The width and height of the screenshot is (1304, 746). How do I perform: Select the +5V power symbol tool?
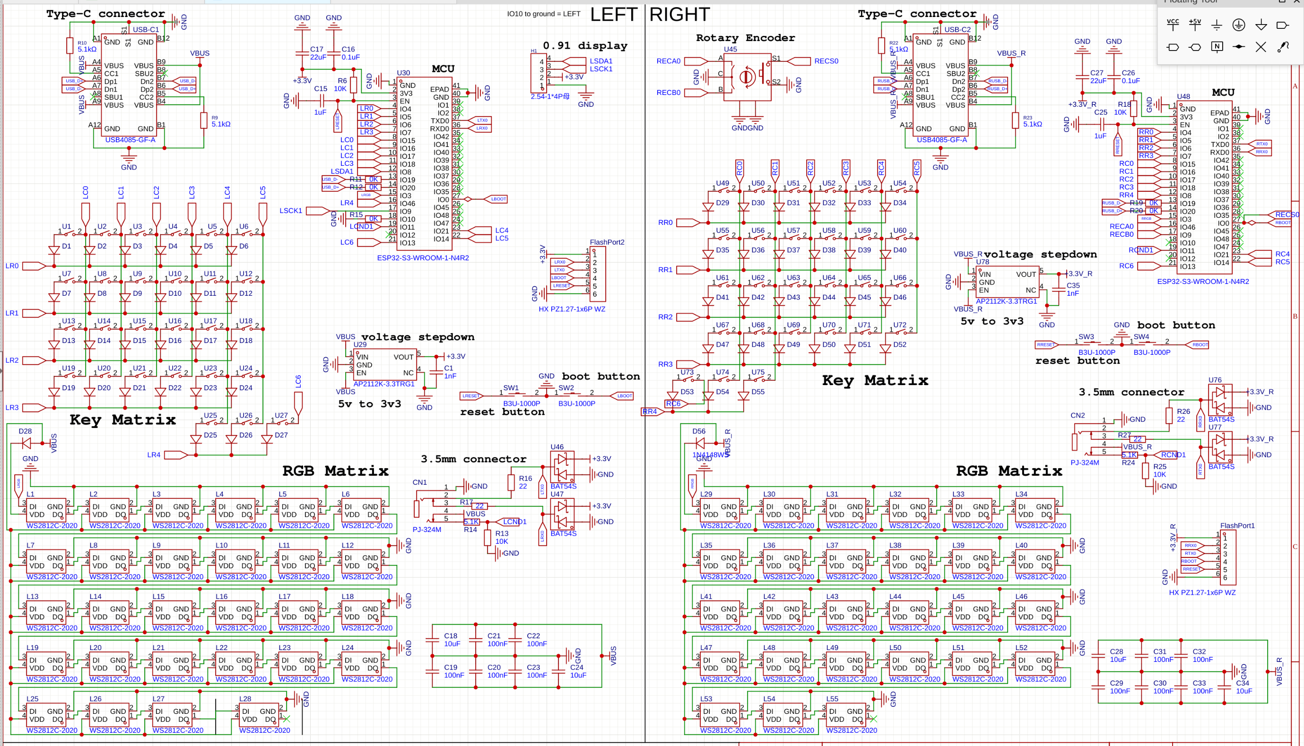[1195, 24]
